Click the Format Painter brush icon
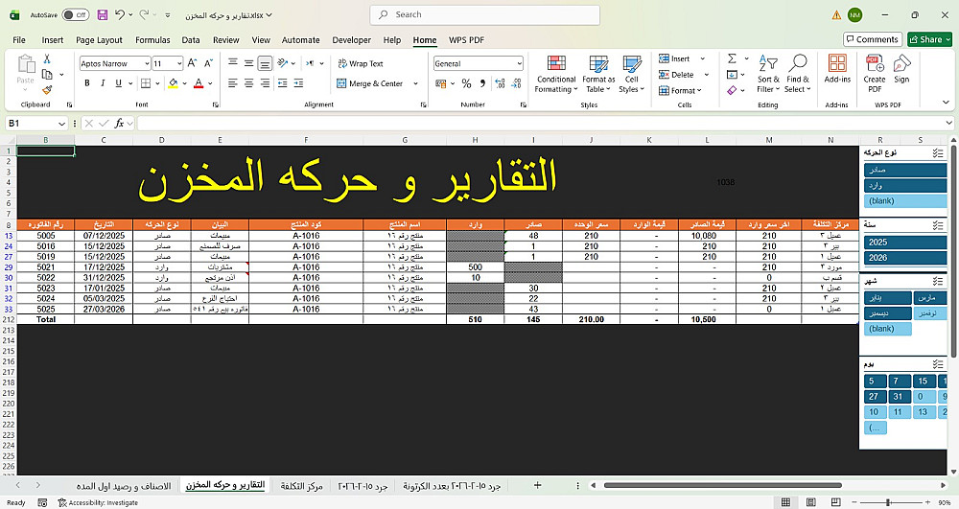 point(47,90)
